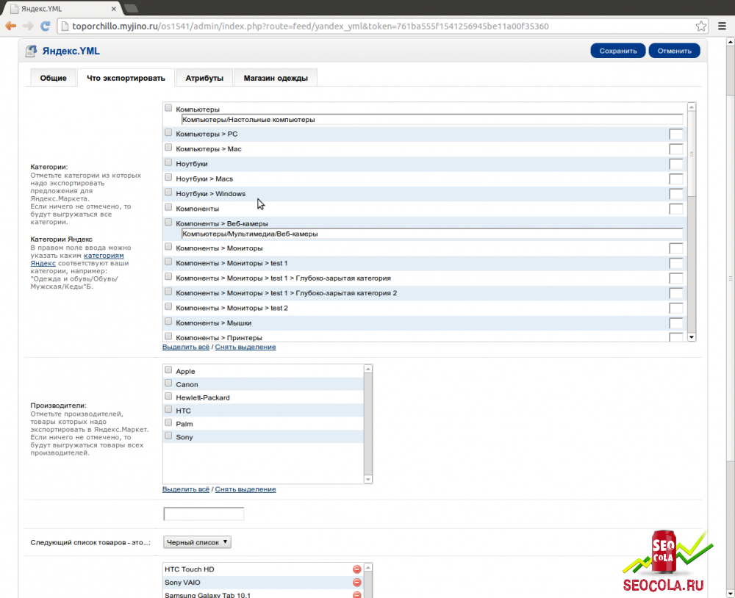Check the Hewlett-Packard manufacturer
This screenshot has height=598, width=735.
tap(168, 397)
